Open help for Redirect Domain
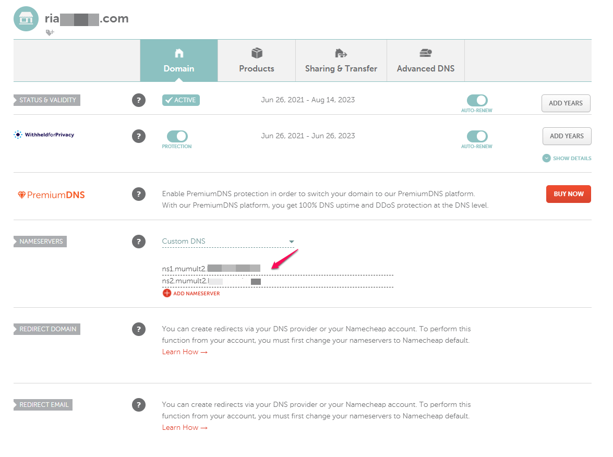This screenshot has width=613, height=457. click(139, 329)
